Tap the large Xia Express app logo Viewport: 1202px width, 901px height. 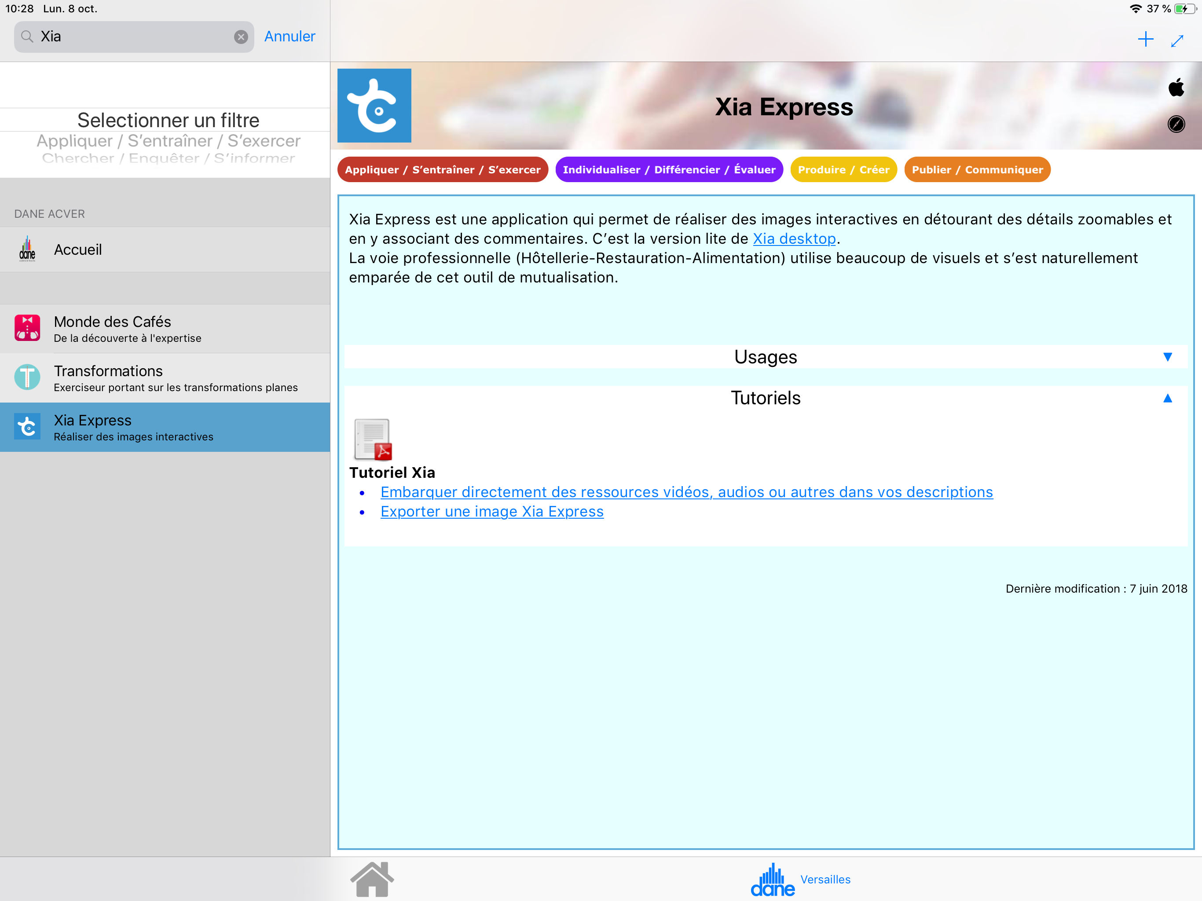374,106
